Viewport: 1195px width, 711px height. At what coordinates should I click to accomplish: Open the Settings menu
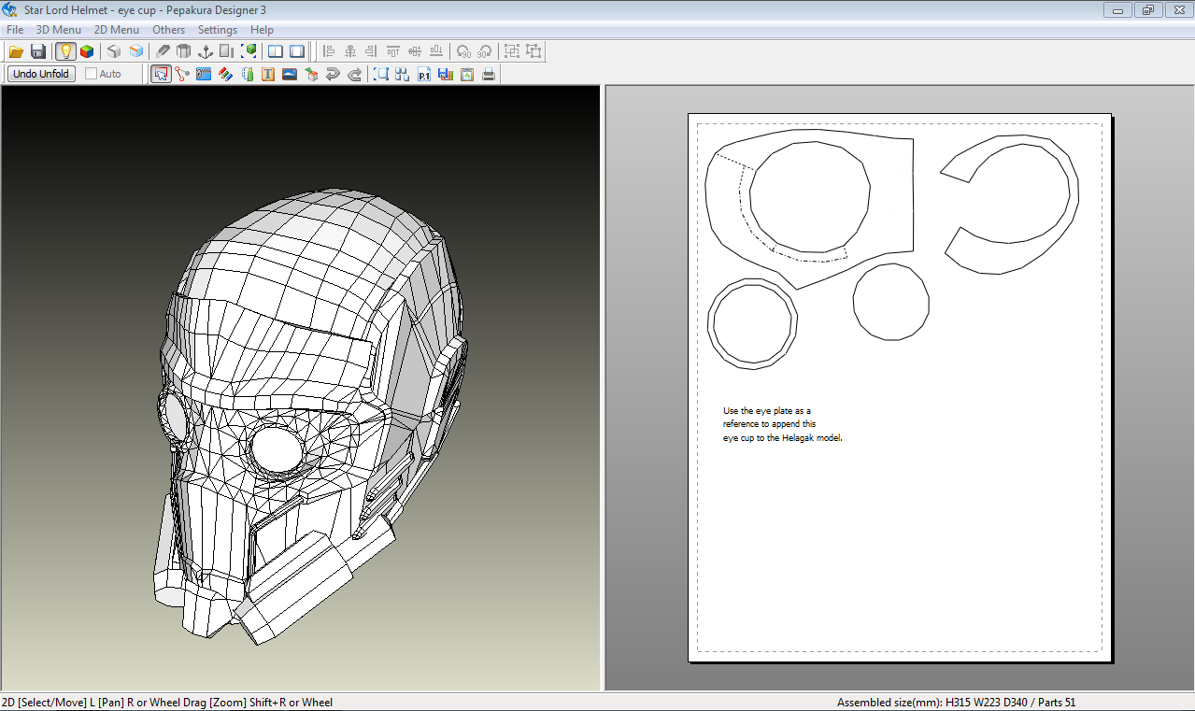[x=218, y=30]
